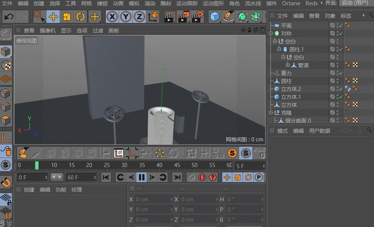Select the Rotate tool
The height and width of the screenshot is (227, 374).
80,17
